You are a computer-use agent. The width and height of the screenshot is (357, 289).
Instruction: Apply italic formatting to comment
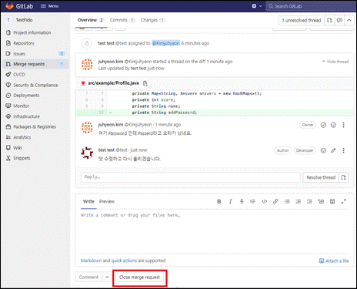(x=230, y=202)
